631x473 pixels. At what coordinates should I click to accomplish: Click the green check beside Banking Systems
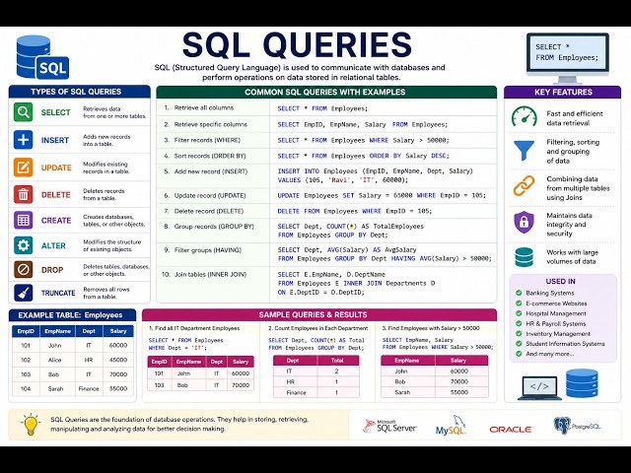(519, 293)
